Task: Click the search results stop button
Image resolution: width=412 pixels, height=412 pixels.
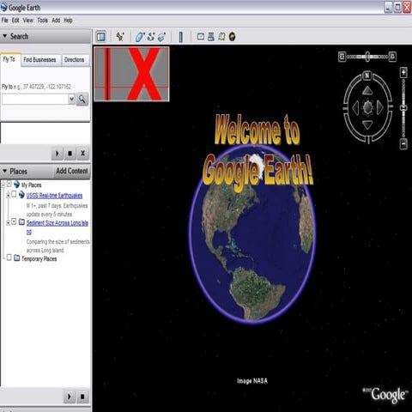Action: [70, 154]
